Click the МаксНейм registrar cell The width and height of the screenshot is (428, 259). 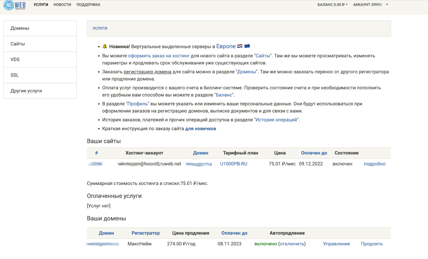(140, 244)
